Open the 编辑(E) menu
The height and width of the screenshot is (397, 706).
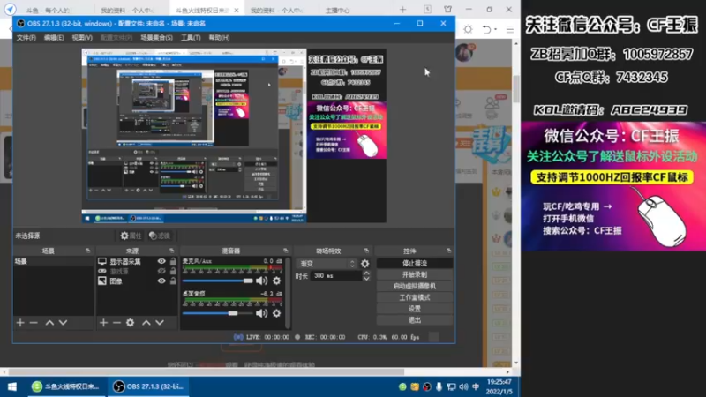point(54,38)
